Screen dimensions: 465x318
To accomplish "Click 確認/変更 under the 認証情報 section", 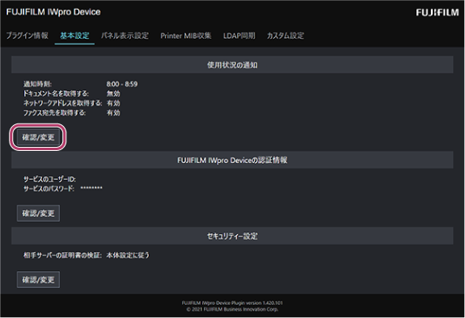I will 38,213.
